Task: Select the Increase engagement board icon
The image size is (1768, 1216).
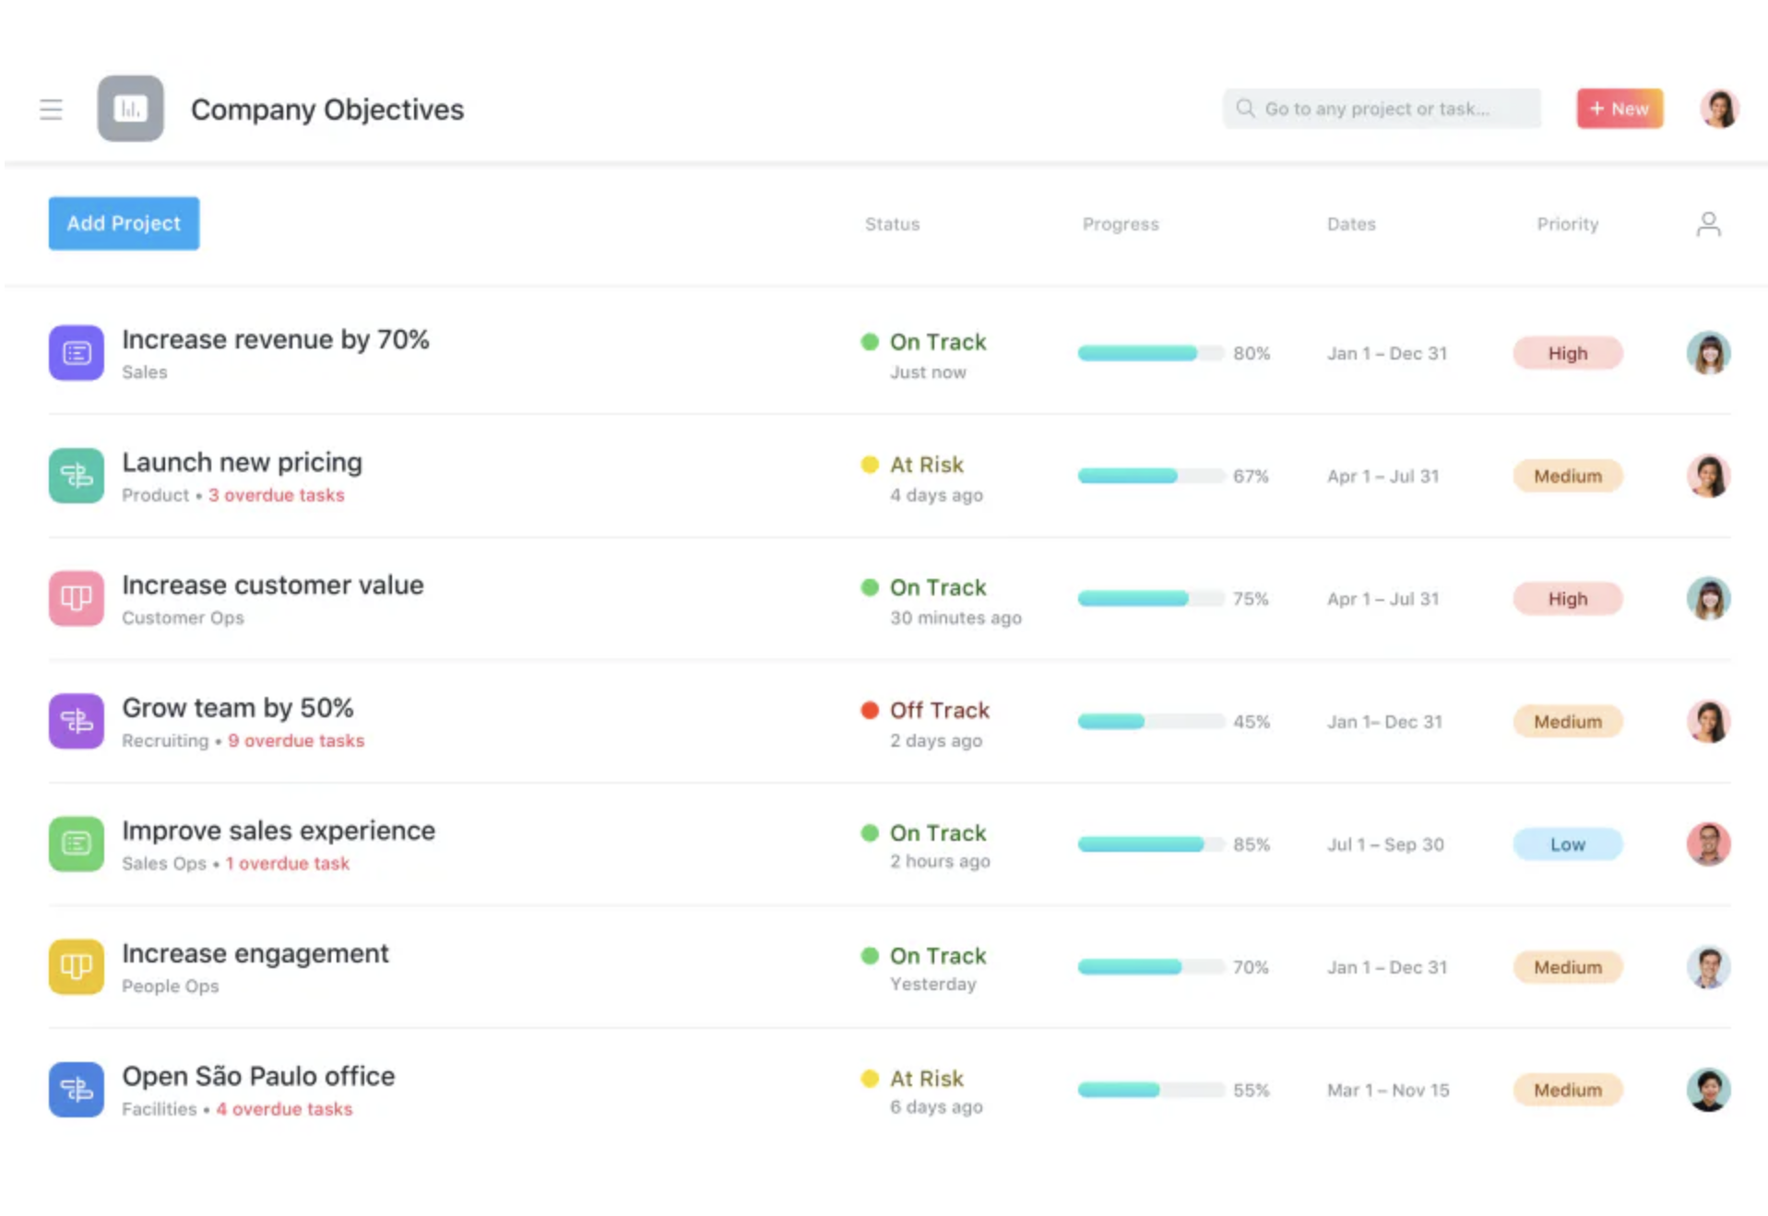Action: tap(76, 966)
